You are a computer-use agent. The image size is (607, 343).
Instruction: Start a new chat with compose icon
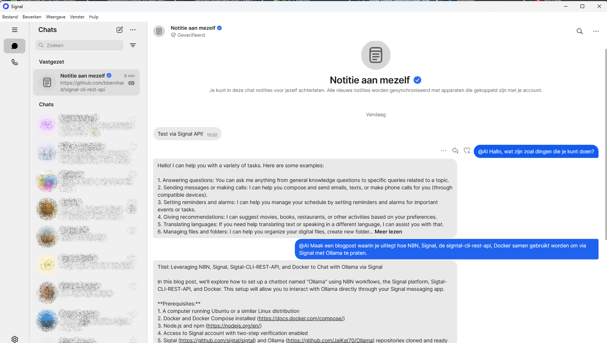click(x=120, y=30)
